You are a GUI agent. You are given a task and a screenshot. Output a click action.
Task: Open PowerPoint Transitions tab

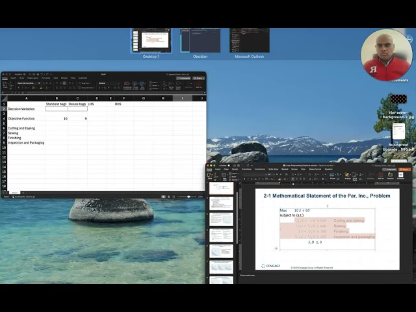[x=246, y=169]
